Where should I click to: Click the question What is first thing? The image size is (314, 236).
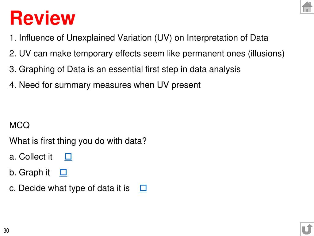pos(78,141)
